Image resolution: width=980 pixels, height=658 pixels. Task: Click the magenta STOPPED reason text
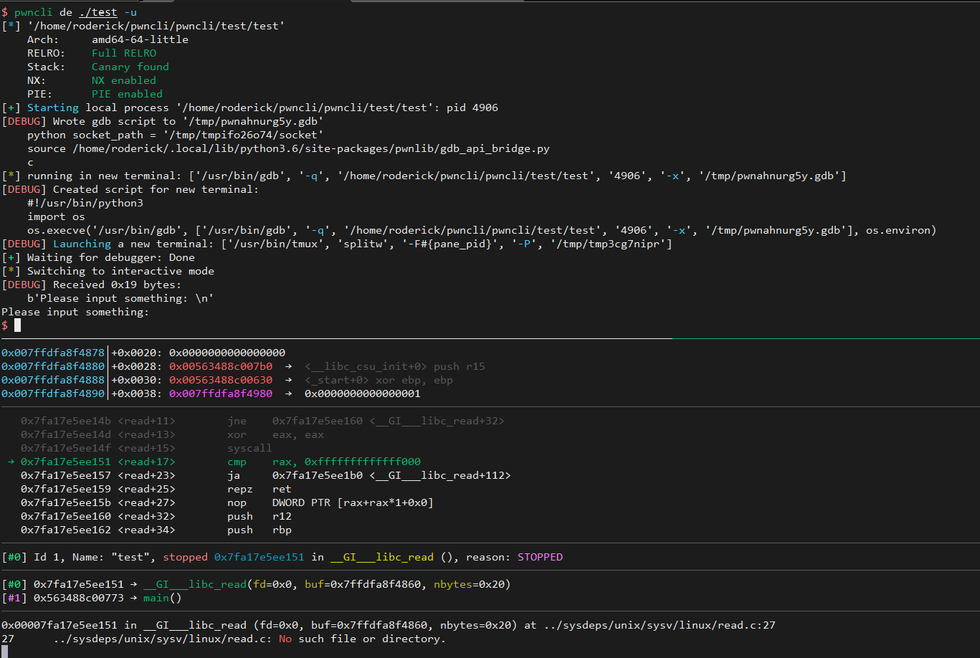point(540,557)
